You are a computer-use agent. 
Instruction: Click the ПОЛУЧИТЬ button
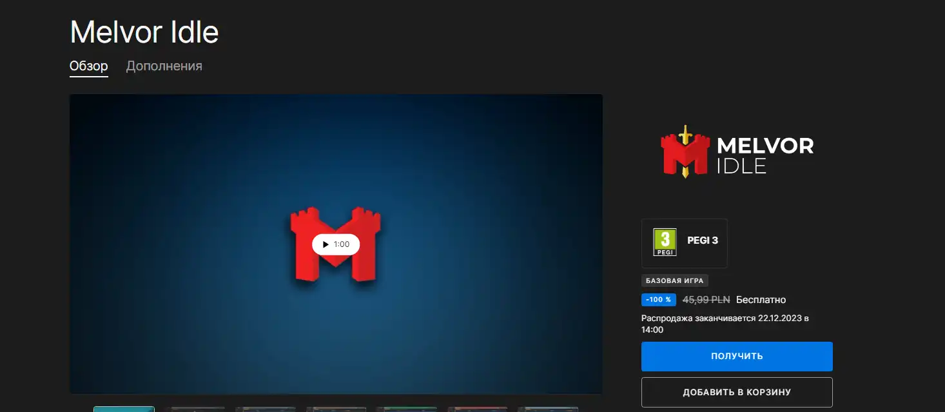click(737, 356)
